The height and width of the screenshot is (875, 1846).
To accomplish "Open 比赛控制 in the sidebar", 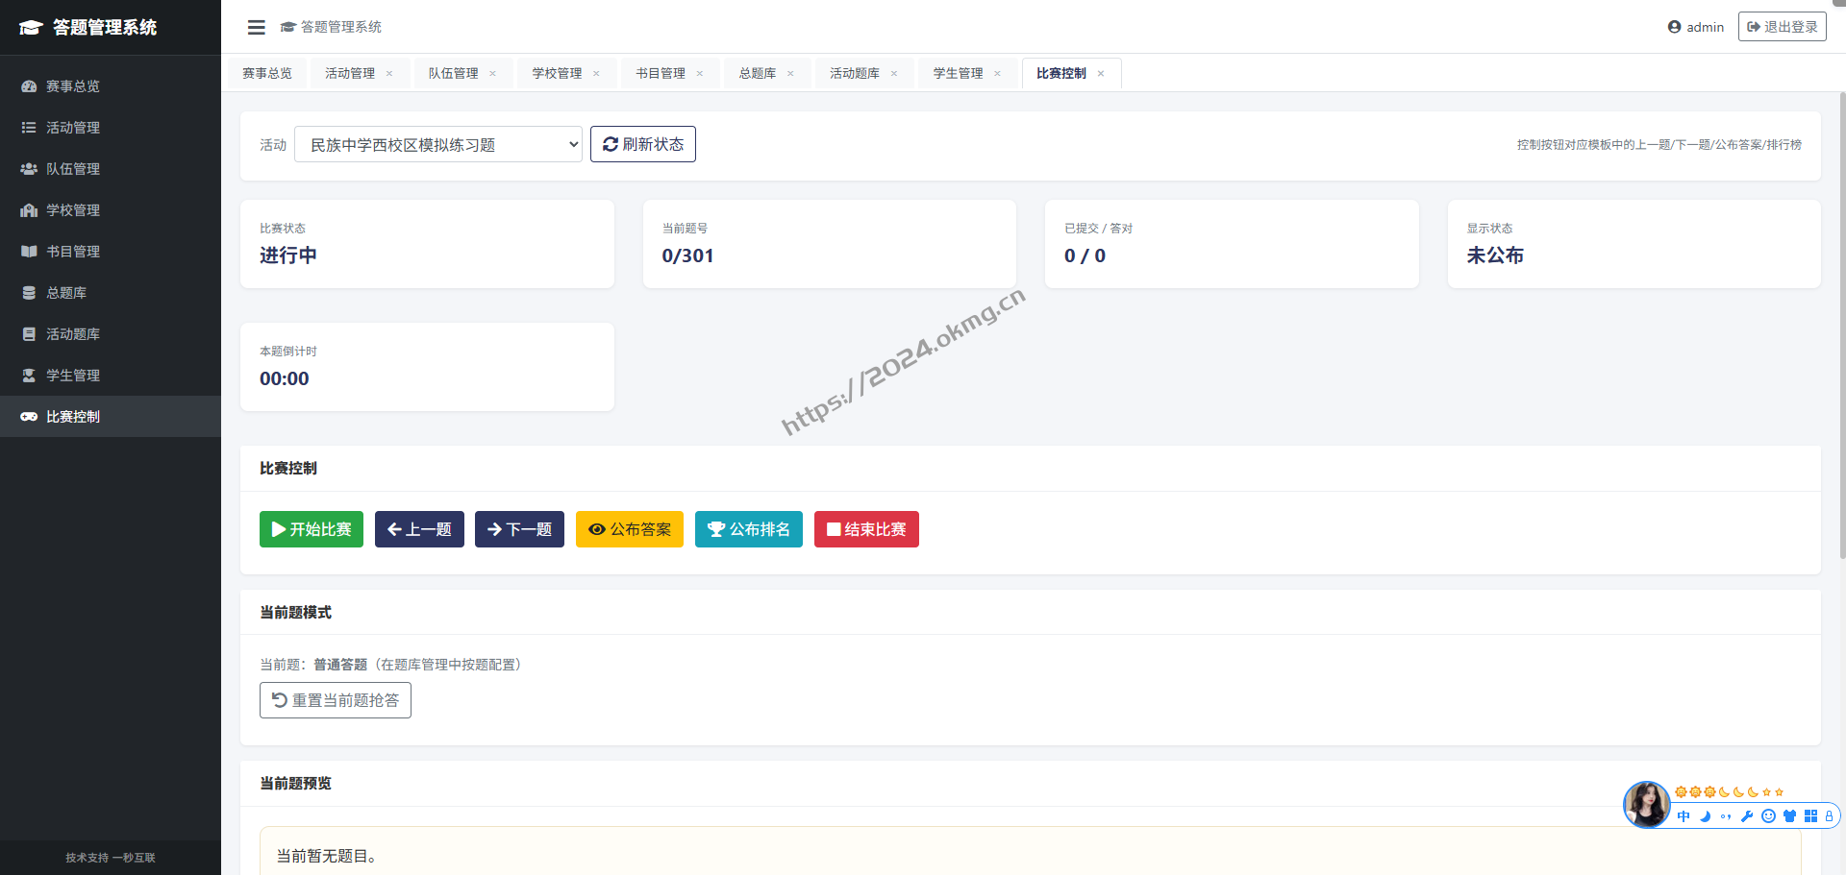I will [111, 417].
